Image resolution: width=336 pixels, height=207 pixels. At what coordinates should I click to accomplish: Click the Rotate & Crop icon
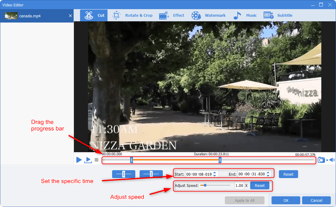coord(116,16)
